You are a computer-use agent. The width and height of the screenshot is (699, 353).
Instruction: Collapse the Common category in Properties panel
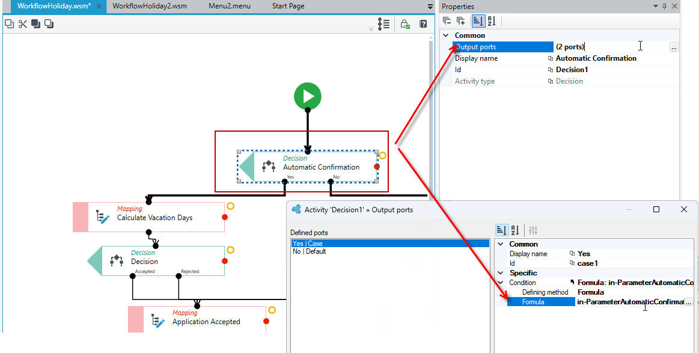click(446, 35)
